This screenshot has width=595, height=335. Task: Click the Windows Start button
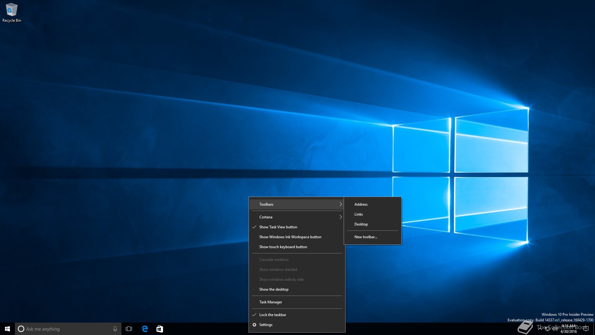pos(7,329)
